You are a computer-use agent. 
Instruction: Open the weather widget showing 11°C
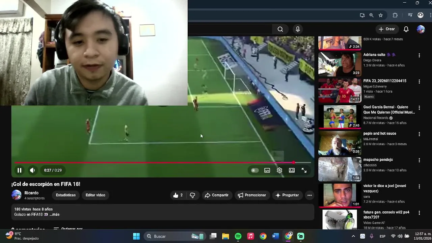coord(22,236)
